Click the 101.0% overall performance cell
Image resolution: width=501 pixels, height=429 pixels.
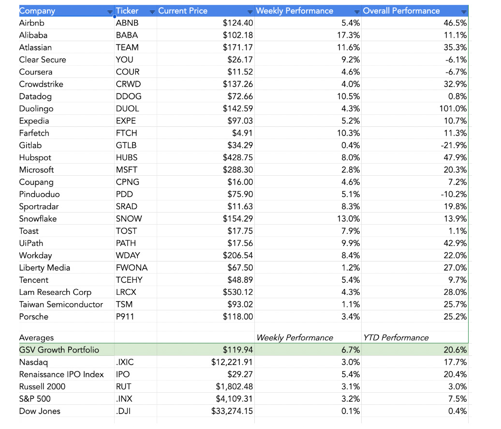tap(415, 108)
